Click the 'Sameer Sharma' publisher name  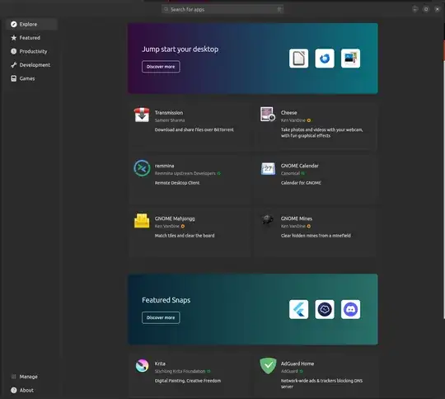[x=170, y=120]
